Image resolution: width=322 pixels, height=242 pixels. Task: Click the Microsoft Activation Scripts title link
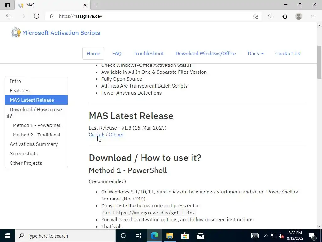pyautogui.click(x=61, y=33)
